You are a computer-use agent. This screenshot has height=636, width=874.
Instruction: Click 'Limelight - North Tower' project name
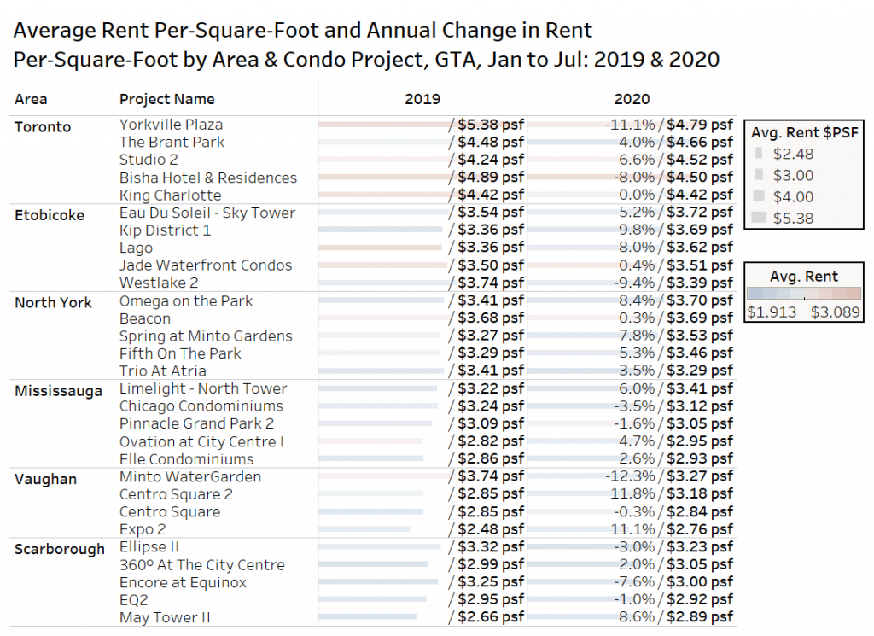point(203,388)
